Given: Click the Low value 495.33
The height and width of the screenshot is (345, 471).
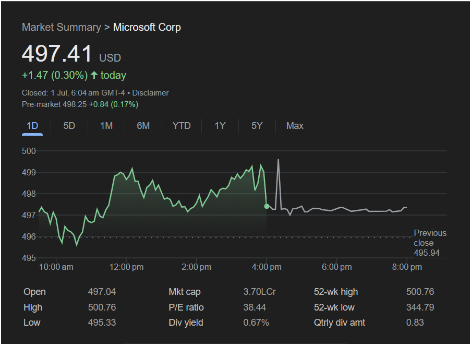Looking at the screenshot, I should point(102,323).
